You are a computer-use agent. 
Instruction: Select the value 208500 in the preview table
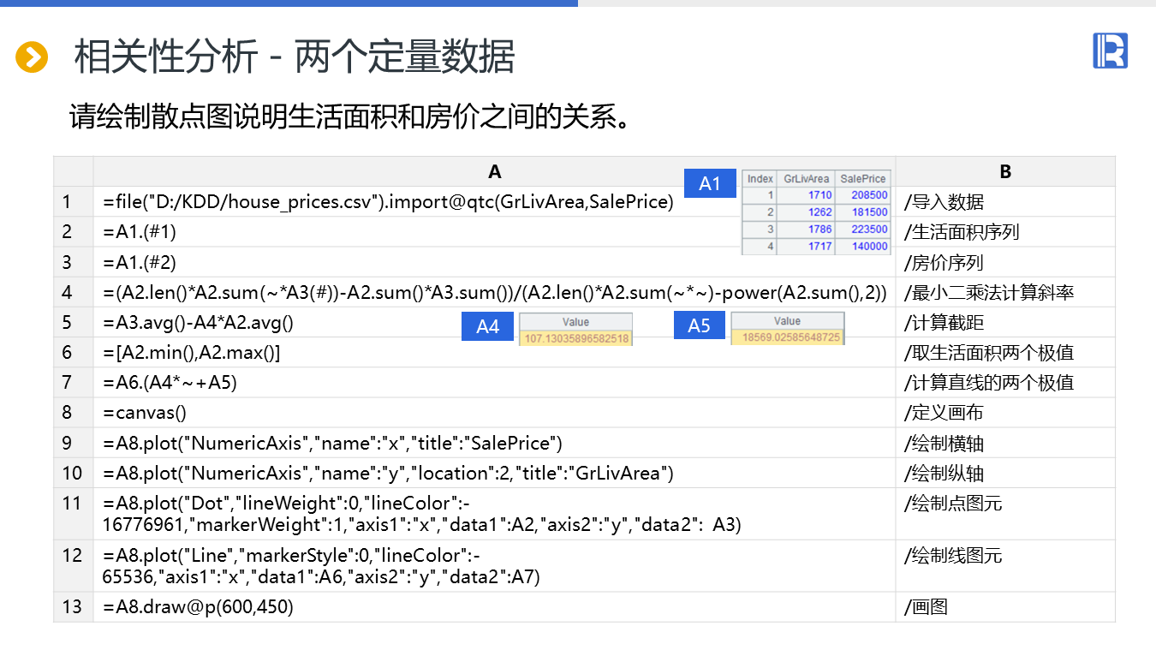click(870, 195)
